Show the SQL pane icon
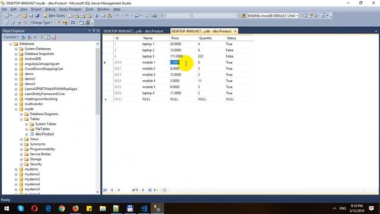Image resolution: width=380 pixels, height=214 pixels. [19, 23]
